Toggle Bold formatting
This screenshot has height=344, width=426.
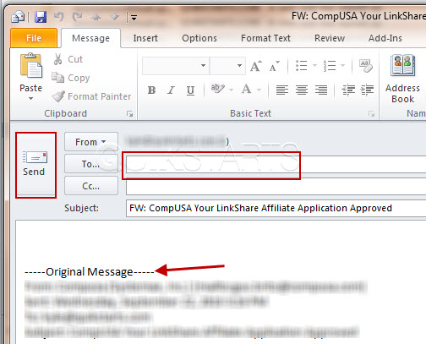pos(151,90)
